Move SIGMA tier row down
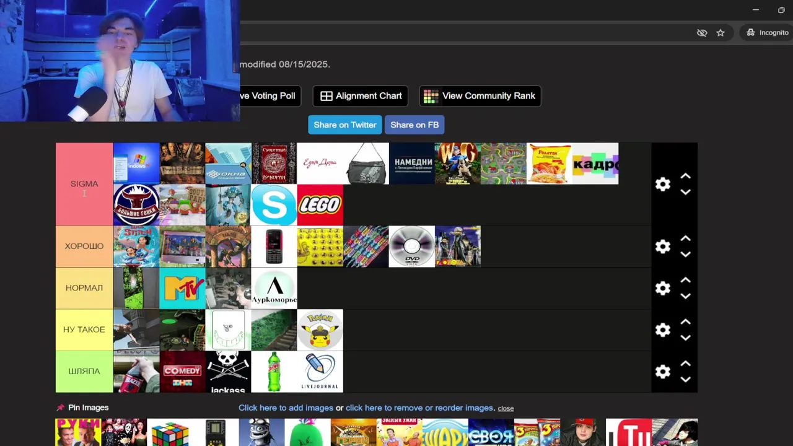This screenshot has height=446, width=793. coord(685,192)
